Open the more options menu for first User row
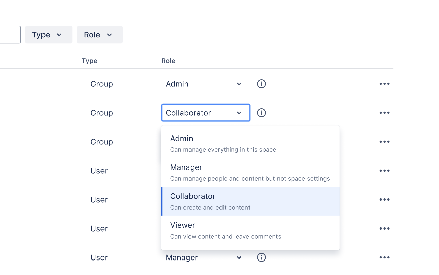The width and height of the screenshot is (439, 275). (x=384, y=171)
